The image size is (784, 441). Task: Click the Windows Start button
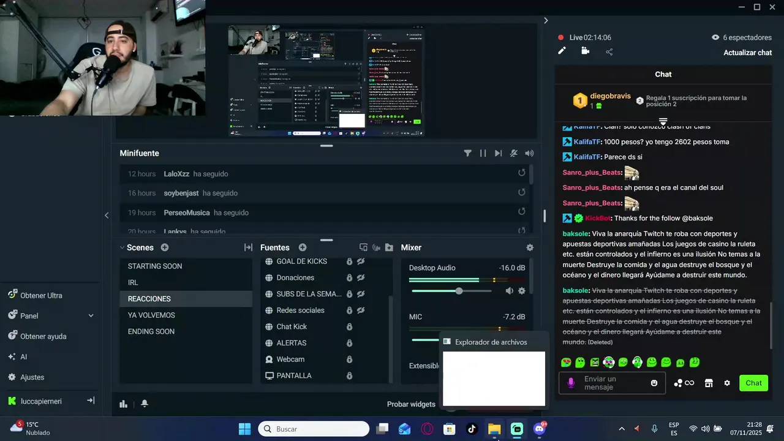pyautogui.click(x=244, y=429)
